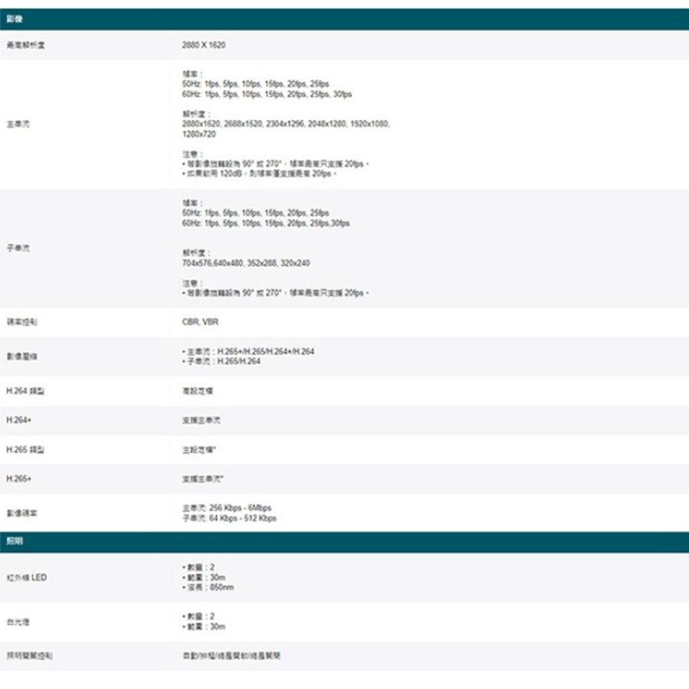Click the main stream 50Hz frame rate line
The height and width of the screenshot is (689, 689).
click(255, 83)
